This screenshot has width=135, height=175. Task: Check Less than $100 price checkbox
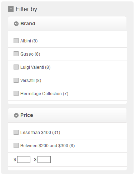16,132
